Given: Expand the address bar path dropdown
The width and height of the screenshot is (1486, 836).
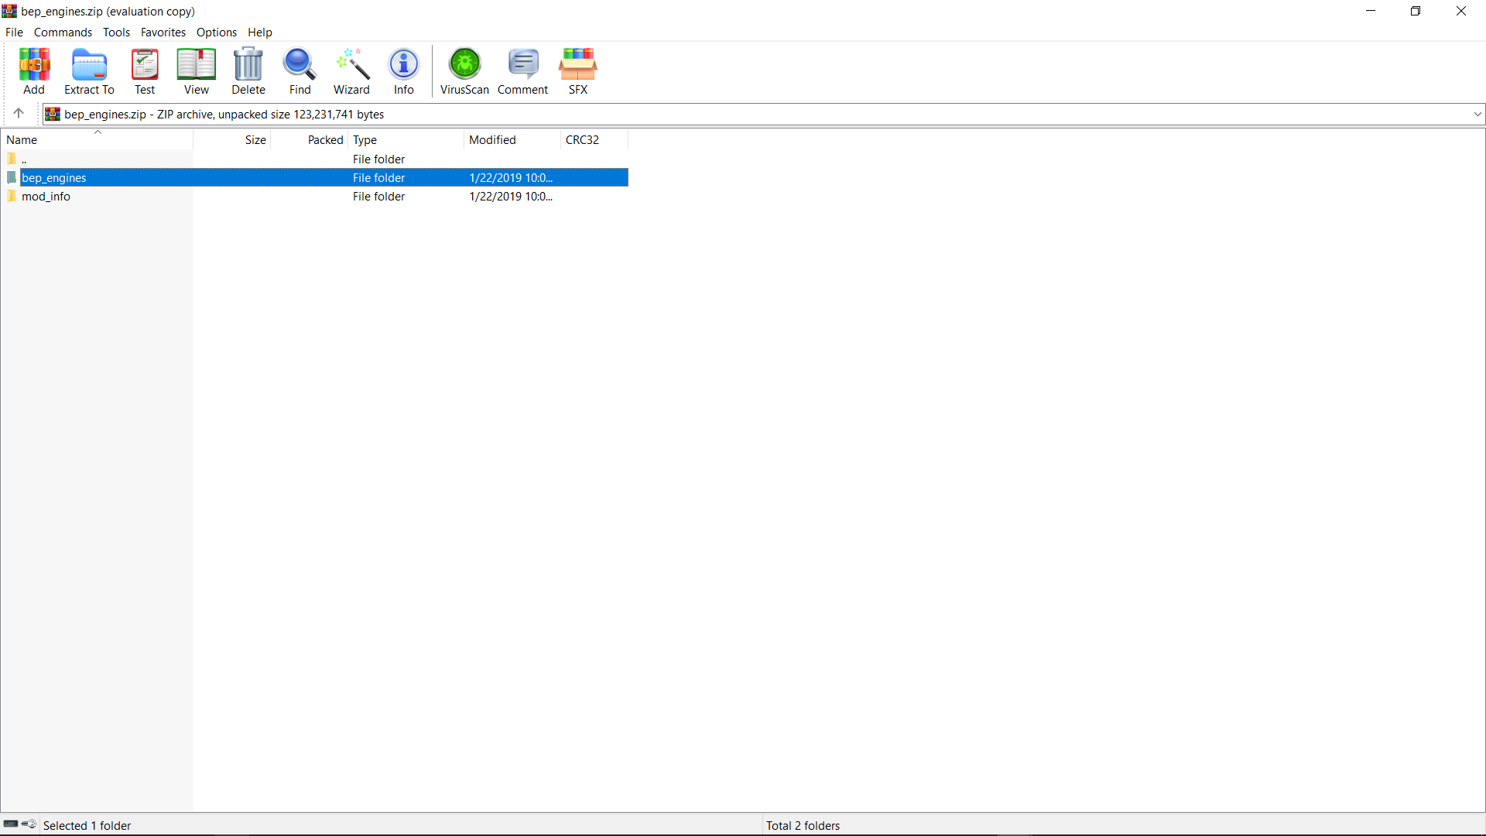Looking at the screenshot, I should [1477, 115].
